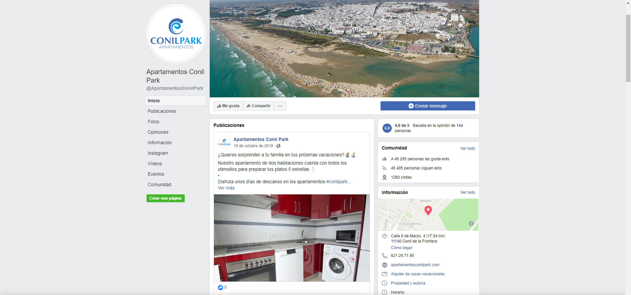
Task: Open the apartamentosconilpark.com website link
Action: coord(415,265)
